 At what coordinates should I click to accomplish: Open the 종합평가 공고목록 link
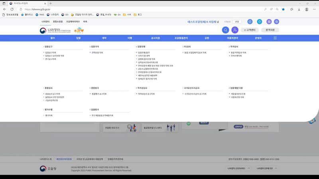coord(99,94)
